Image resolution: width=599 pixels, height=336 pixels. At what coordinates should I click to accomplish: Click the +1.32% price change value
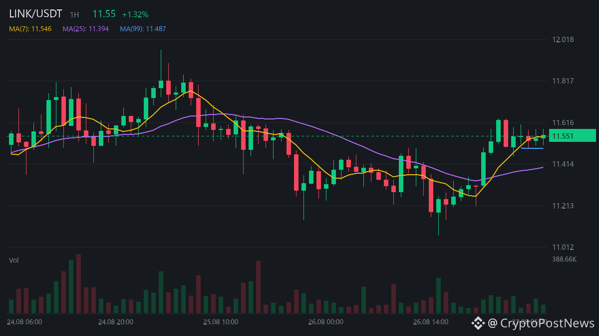point(135,15)
